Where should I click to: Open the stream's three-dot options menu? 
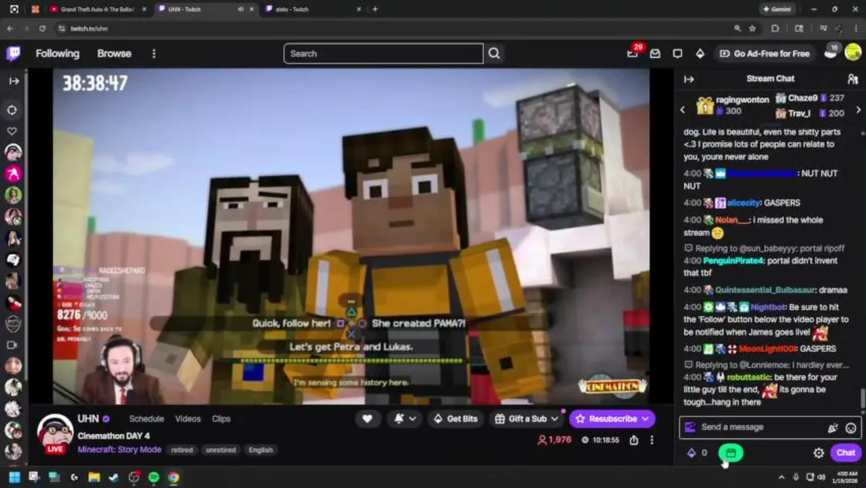(652, 440)
